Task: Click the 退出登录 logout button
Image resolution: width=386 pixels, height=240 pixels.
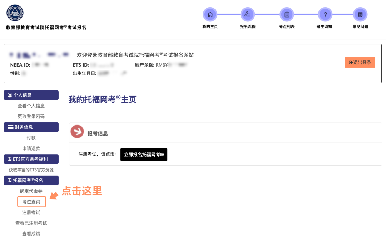Action: (x=360, y=62)
